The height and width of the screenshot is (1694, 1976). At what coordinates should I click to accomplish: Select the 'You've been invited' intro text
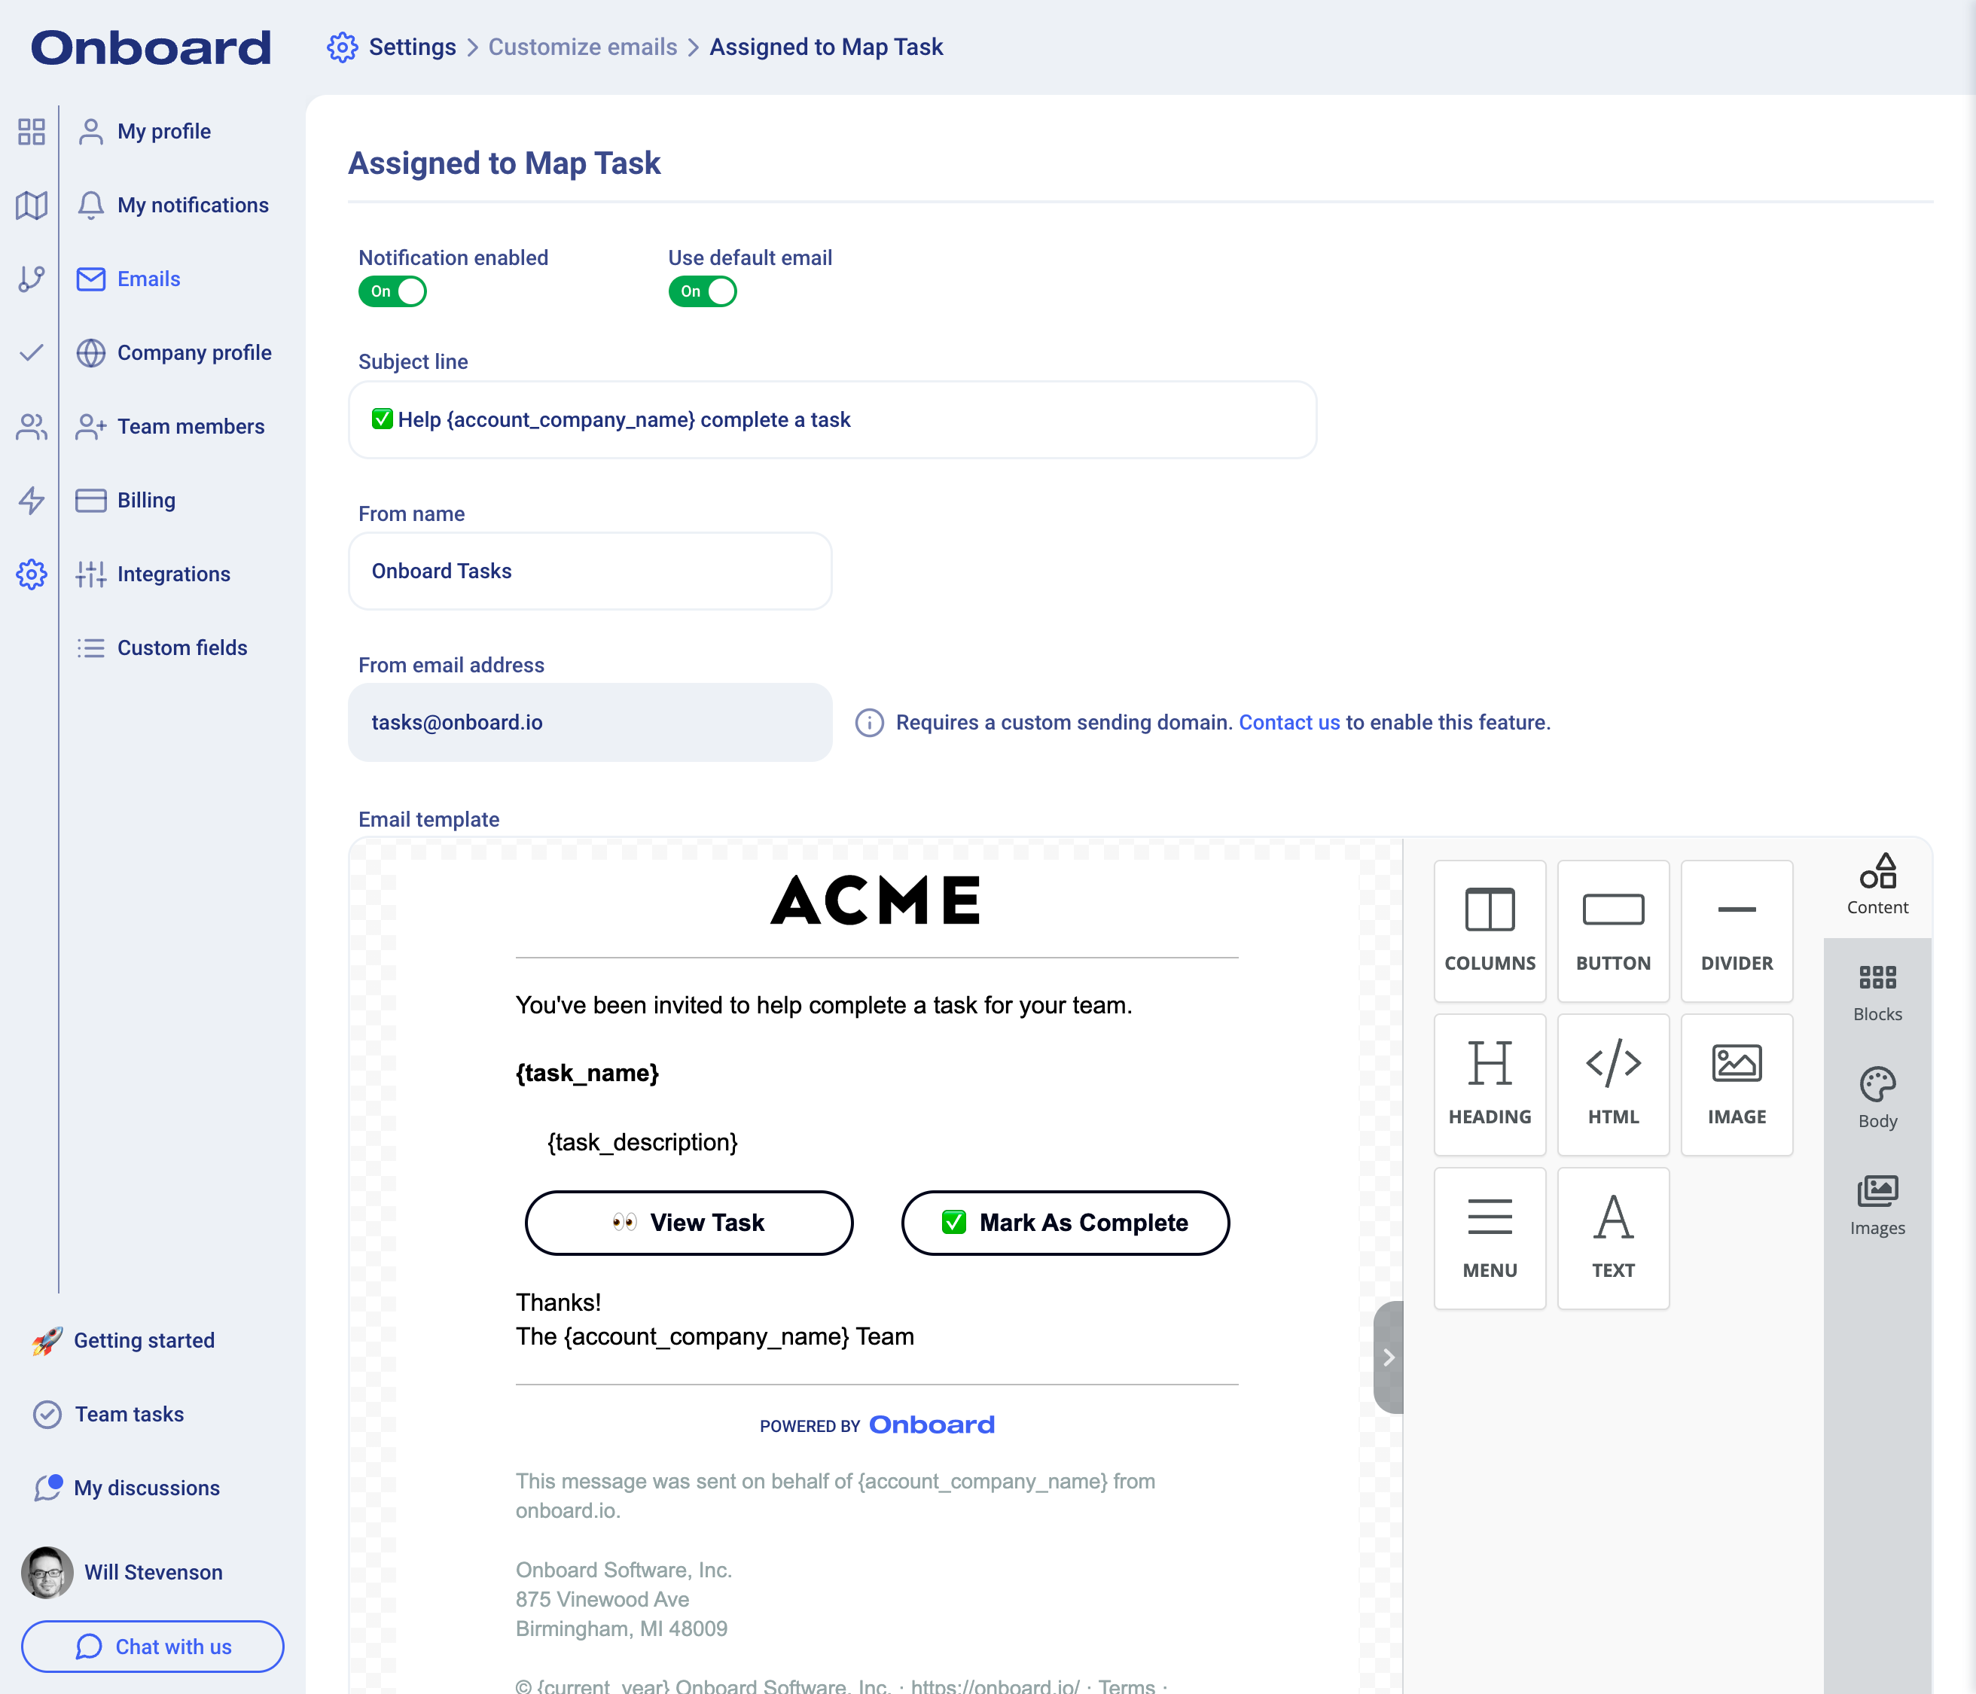[x=824, y=1006]
